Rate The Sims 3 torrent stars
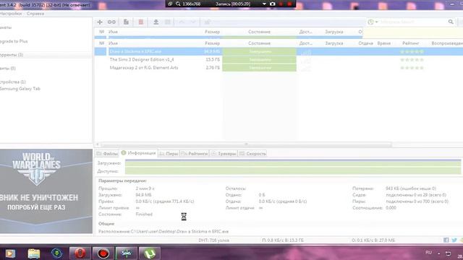This screenshot has height=260, width=463. [412, 59]
